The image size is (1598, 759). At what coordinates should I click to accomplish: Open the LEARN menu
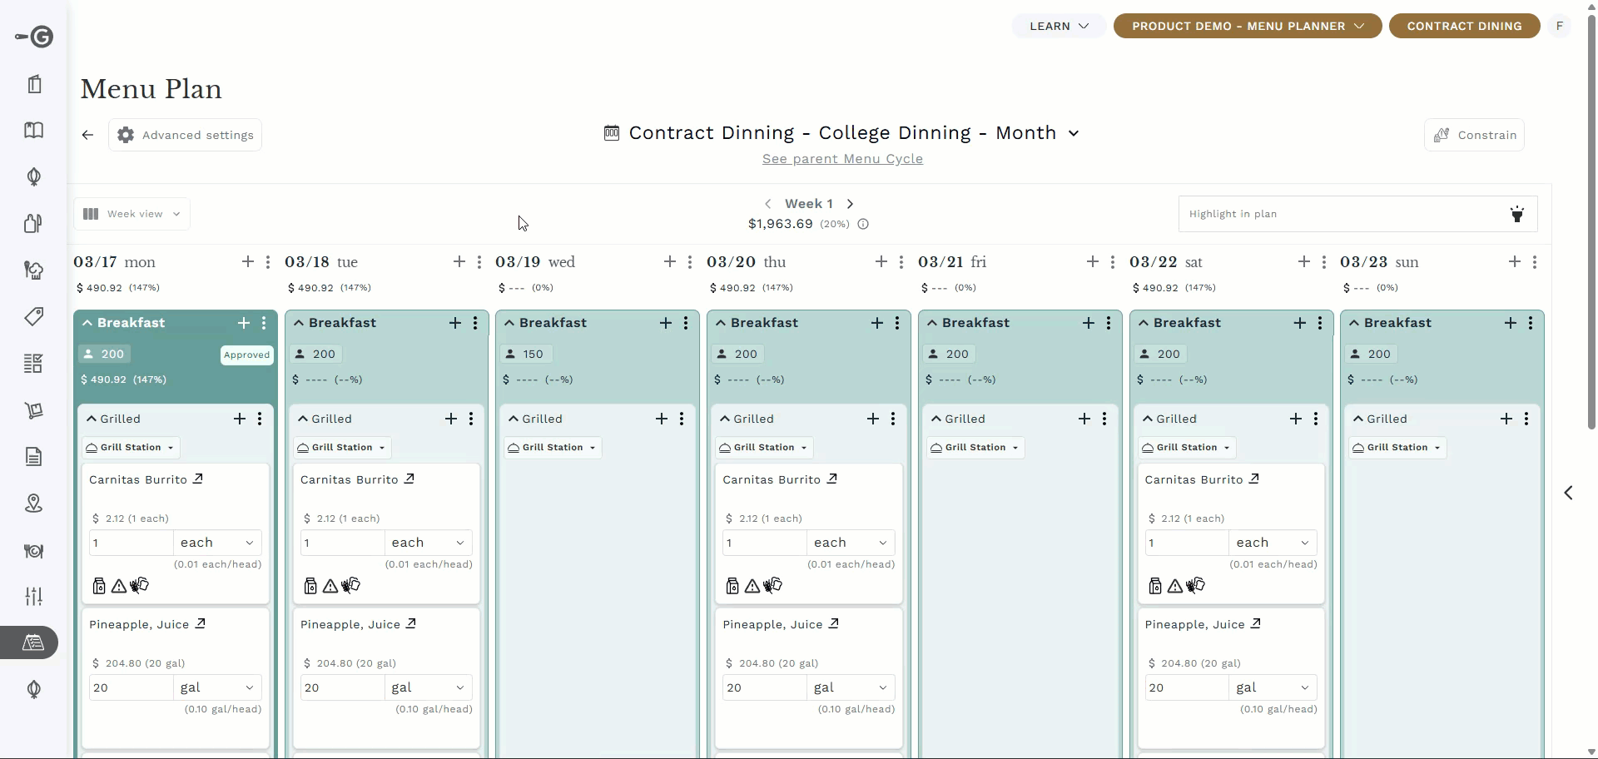point(1058,26)
